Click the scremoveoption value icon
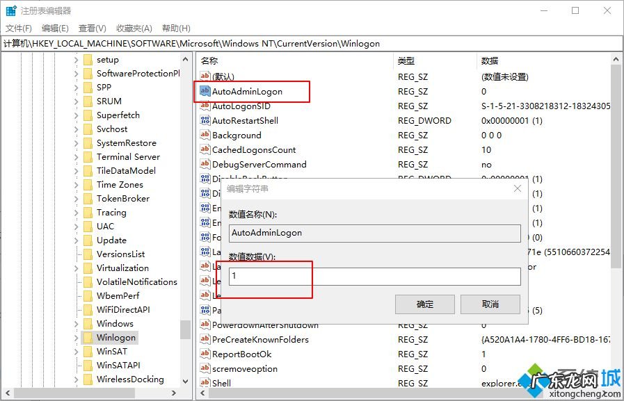 click(x=205, y=369)
